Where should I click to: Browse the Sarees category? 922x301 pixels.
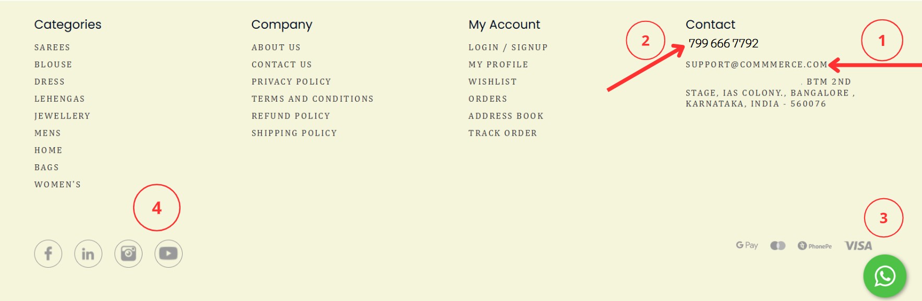(x=52, y=47)
